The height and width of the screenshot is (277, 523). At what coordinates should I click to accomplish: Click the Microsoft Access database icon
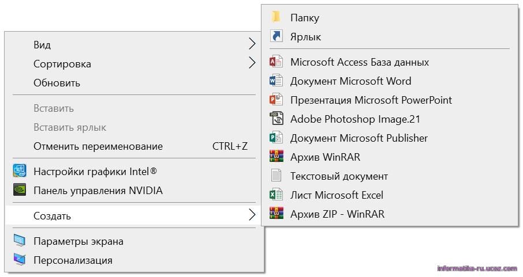coord(276,62)
